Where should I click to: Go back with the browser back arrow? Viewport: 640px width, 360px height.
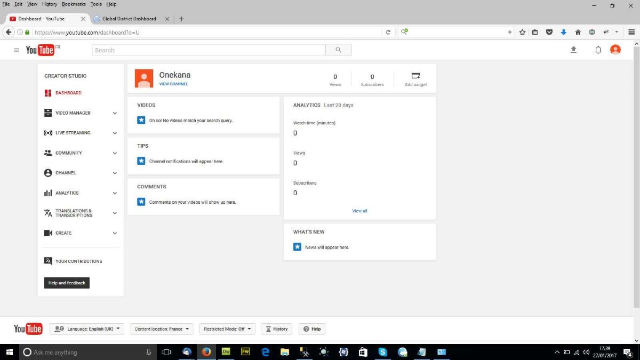tap(9, 32)
